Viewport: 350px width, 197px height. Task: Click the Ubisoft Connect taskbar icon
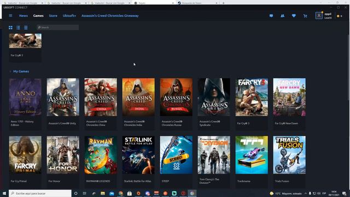tap(192, 193)
